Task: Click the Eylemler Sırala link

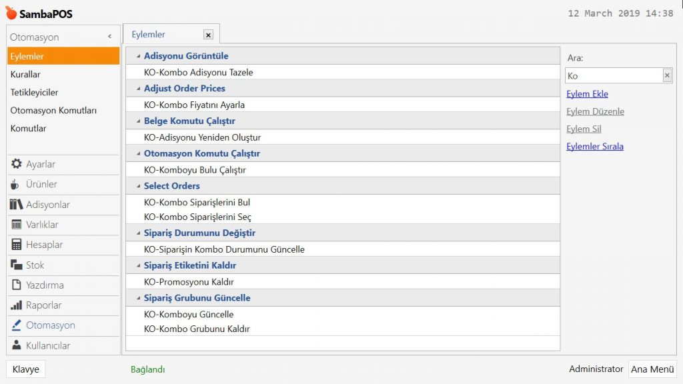Action: pyautogui.click(x=594, y=146)
